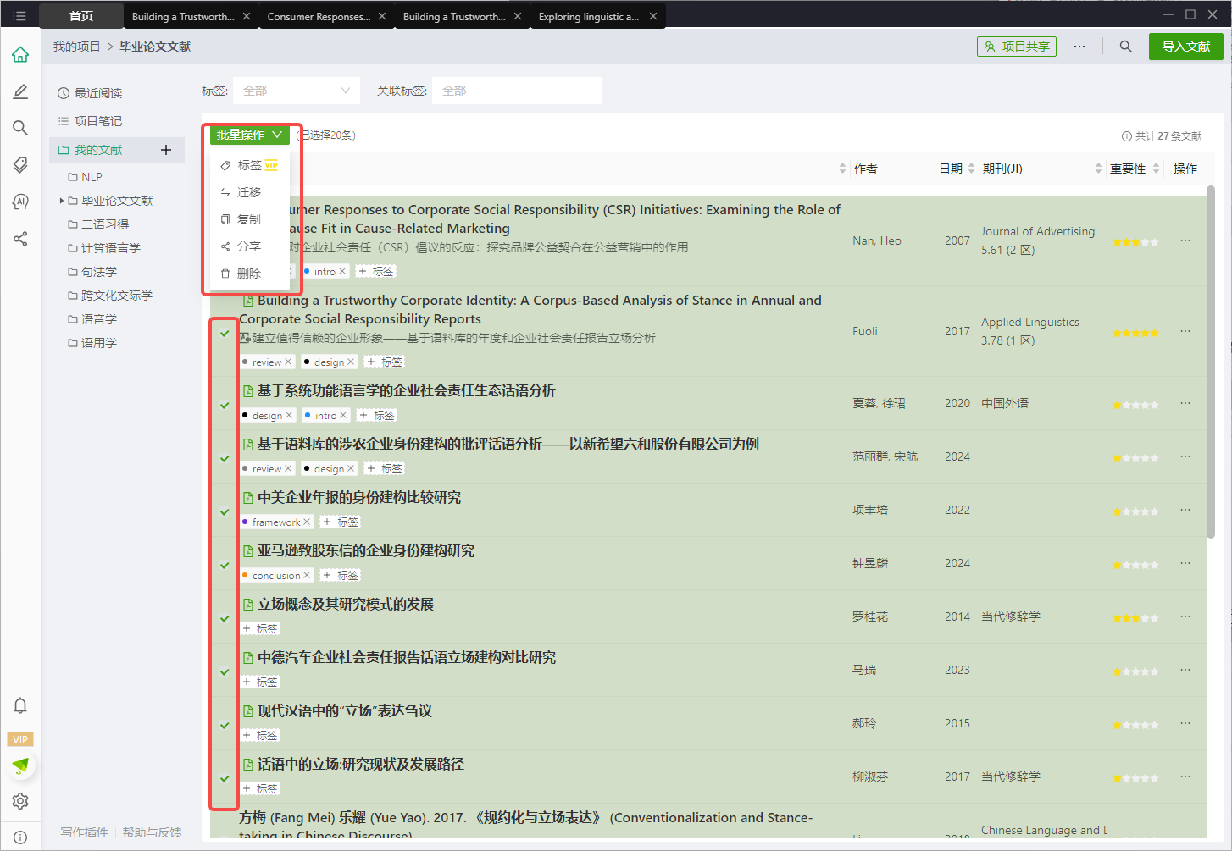Open PDF icon of 中美企业年报的身份建构比较研究

tap(248, 498)
